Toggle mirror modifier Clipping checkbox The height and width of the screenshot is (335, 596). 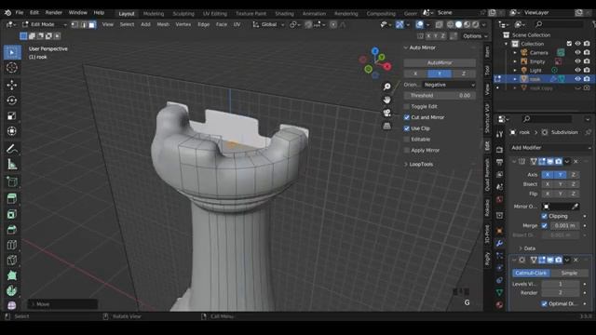[544, 216]
